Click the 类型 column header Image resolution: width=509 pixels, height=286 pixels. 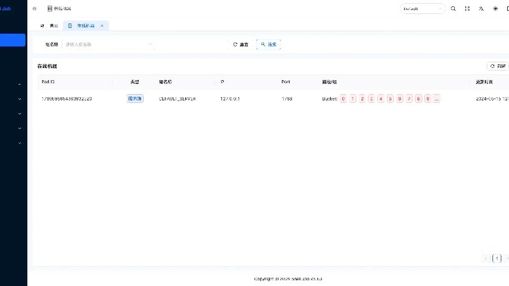pyautogui.click(x=135, y=82)
